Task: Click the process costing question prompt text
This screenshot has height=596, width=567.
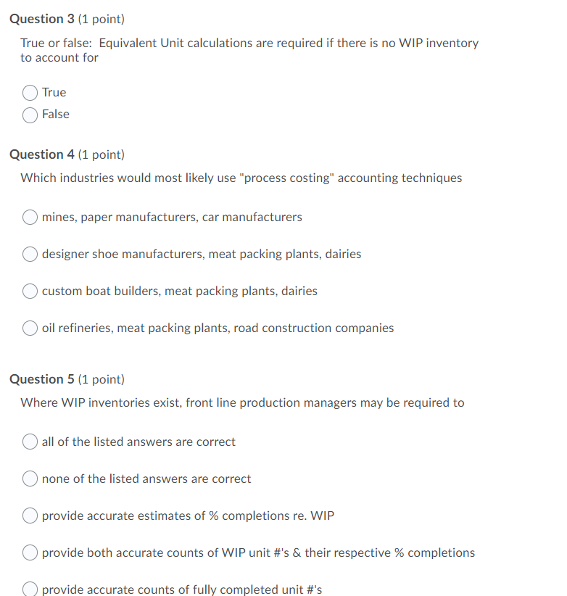Action: (x=241, y=178)
